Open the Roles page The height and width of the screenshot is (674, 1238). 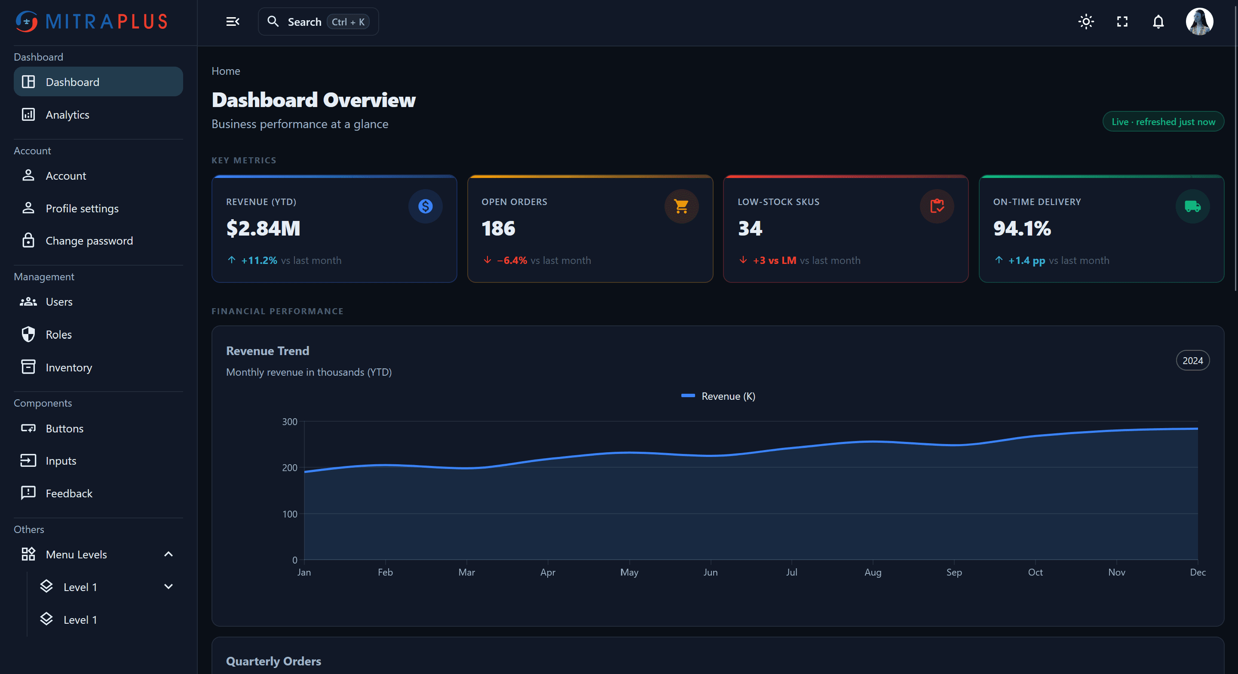point(98,334)
